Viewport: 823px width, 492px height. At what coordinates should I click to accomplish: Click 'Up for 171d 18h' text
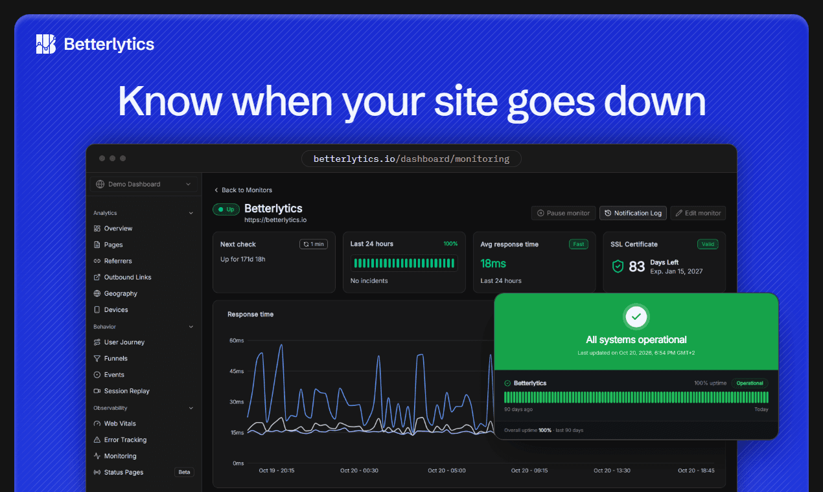coord(243,259)
